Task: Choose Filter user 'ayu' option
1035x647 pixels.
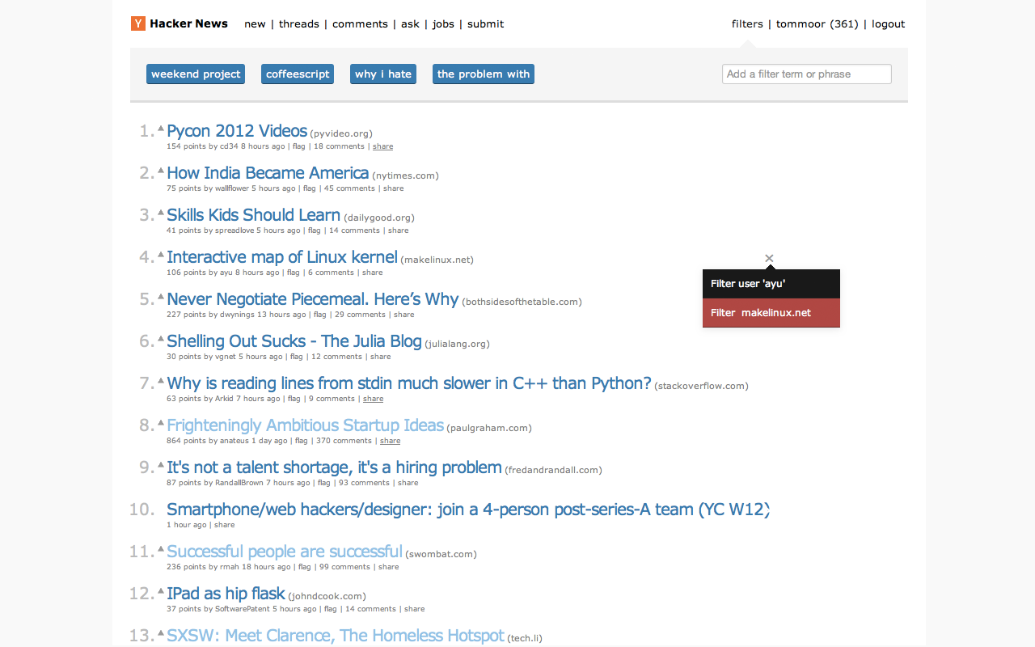Action: [771, 284]
